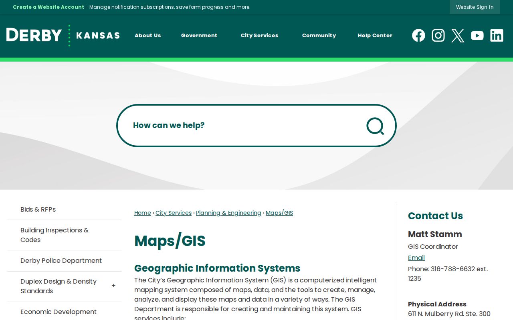
Task: Click the Email link for Matt Stamm
Action: point(416,258)
